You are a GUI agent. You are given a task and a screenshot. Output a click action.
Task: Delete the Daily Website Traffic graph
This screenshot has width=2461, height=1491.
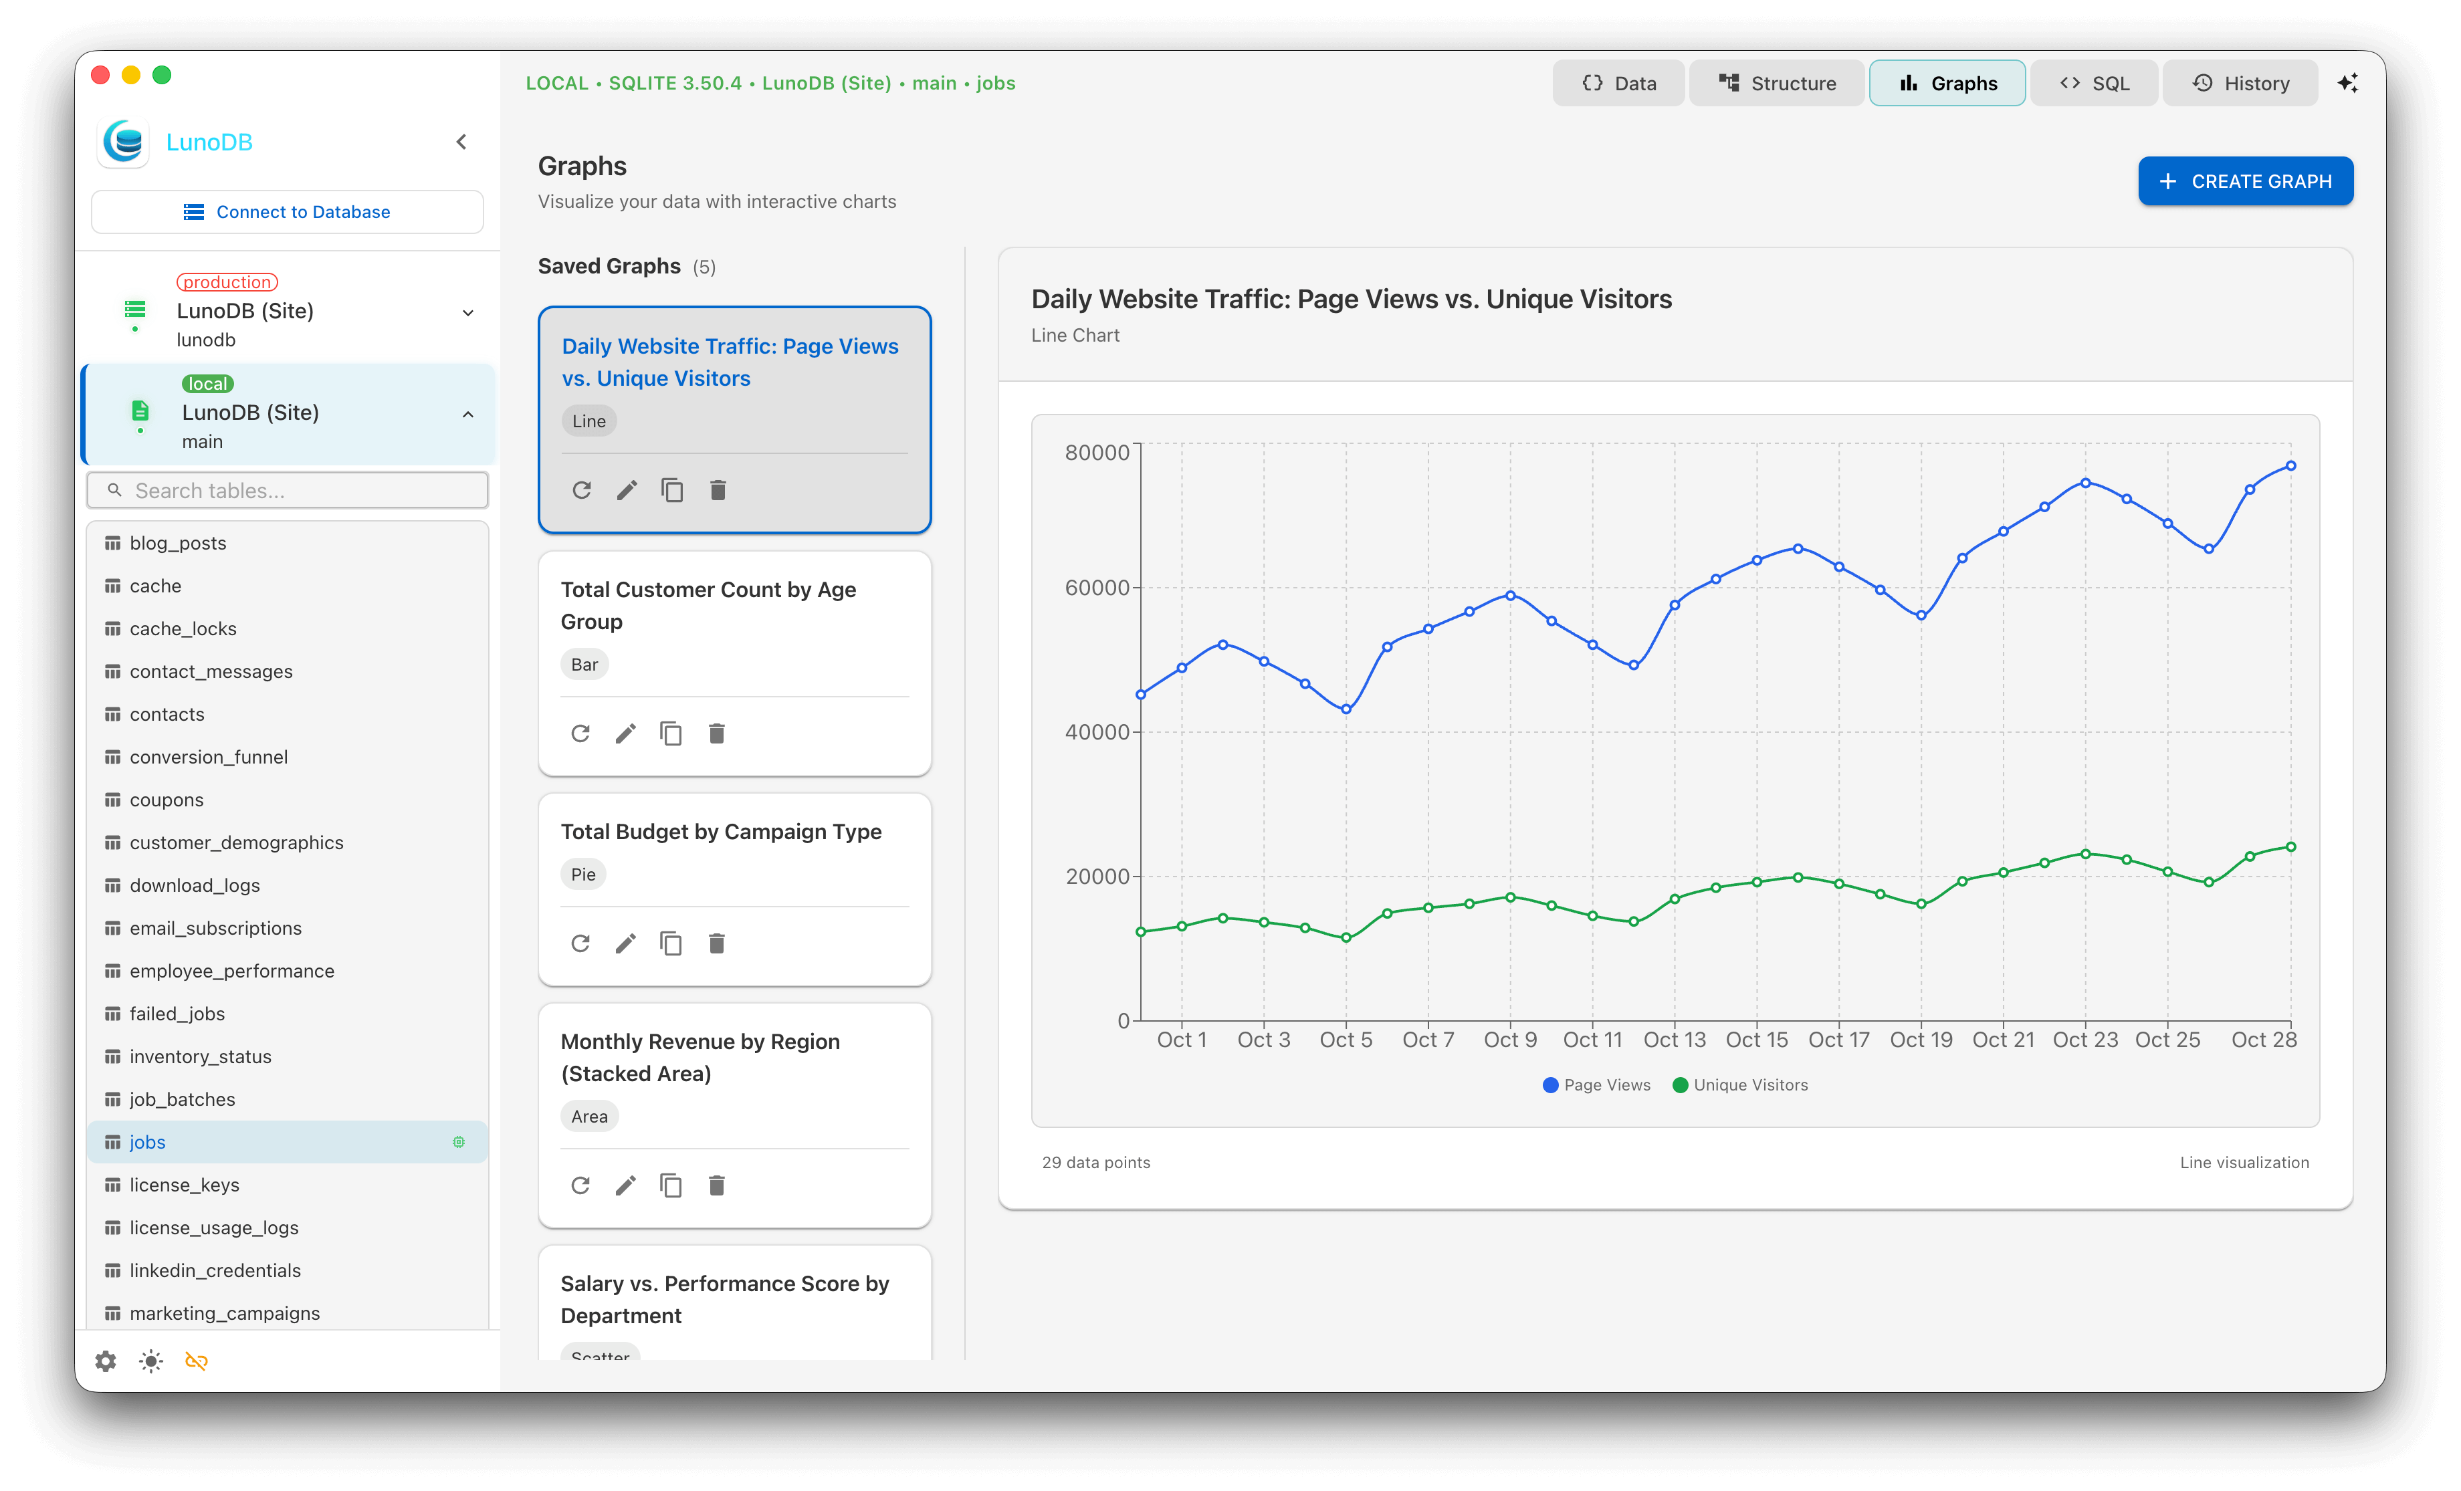pos(717,490)
